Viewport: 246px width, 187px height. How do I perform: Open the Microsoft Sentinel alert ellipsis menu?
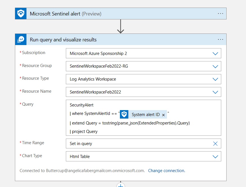coord(220,14)
